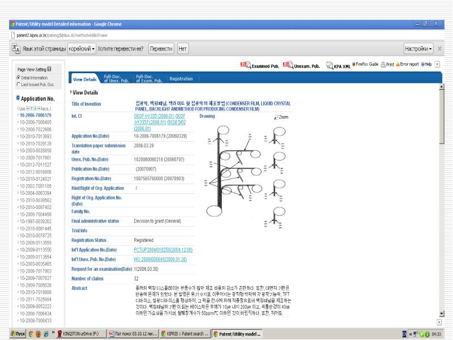Open the Full-Doc. of Unex. Pub. tab
453x340 pixels.
pyautogui.click(x=116, y=79)
